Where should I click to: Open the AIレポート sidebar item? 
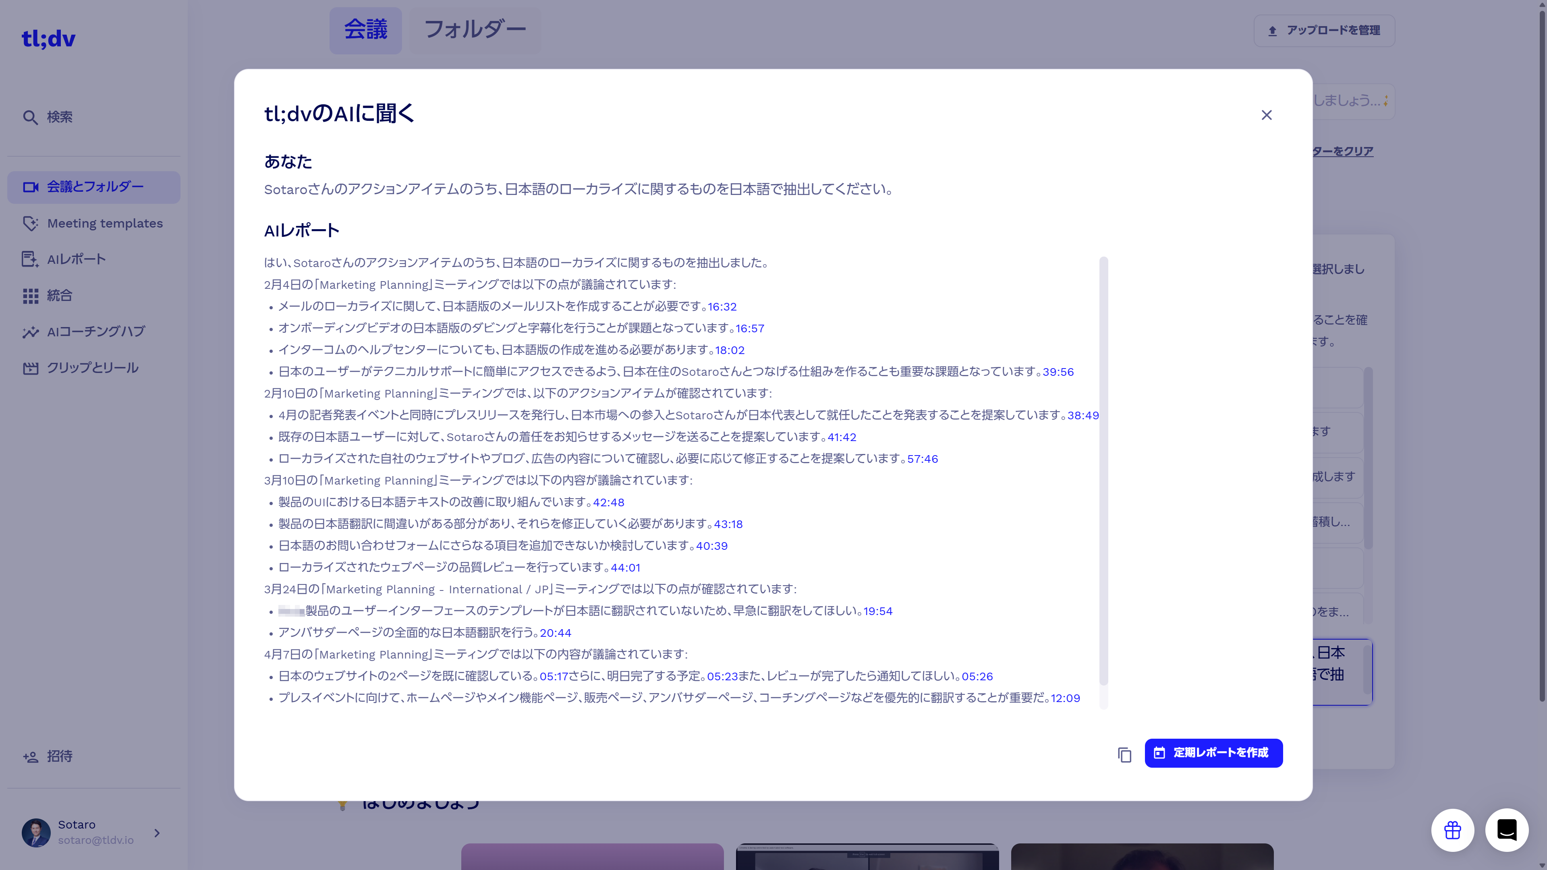[76, 259]
